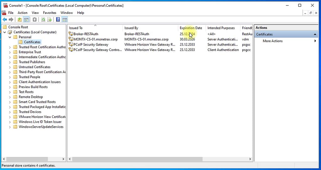Toggle the Show/Hide Console Tree icon
Screen dimensions: 321x170
tap(27, 20)
